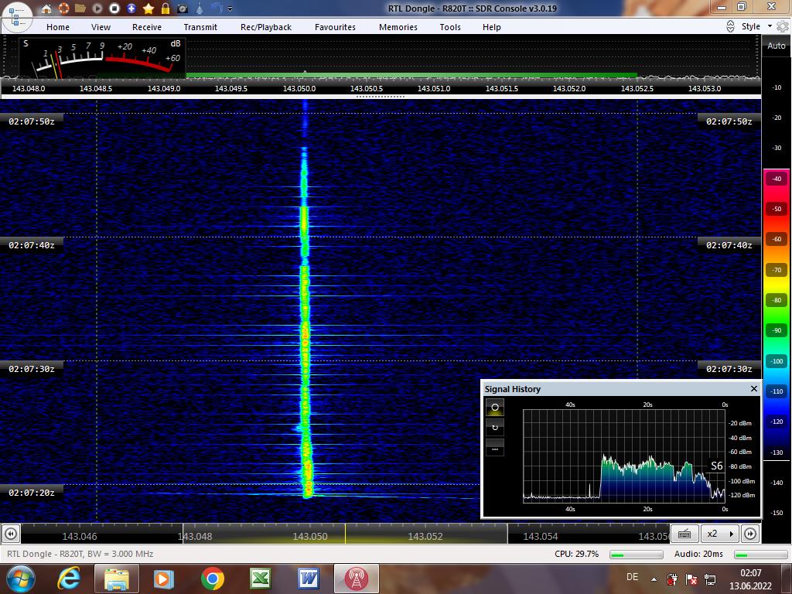Click 143.052 on the bottom frequency bar
The width and height of the screenshot is (792, 594).
425,537
